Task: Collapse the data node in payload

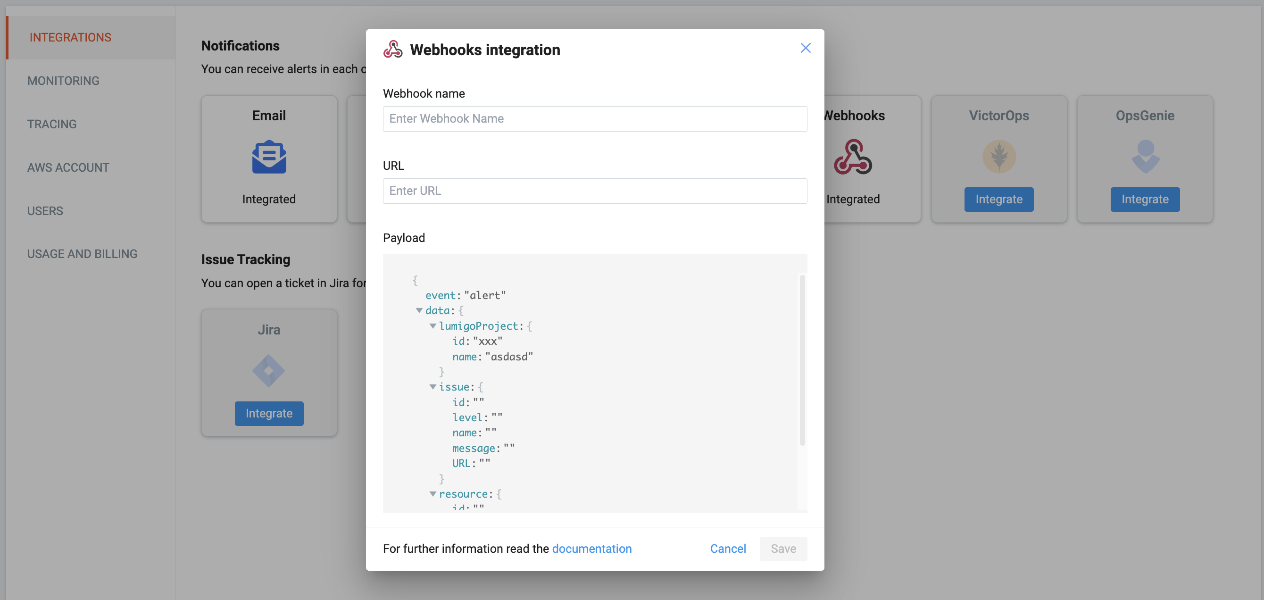Action: [419, 310]
